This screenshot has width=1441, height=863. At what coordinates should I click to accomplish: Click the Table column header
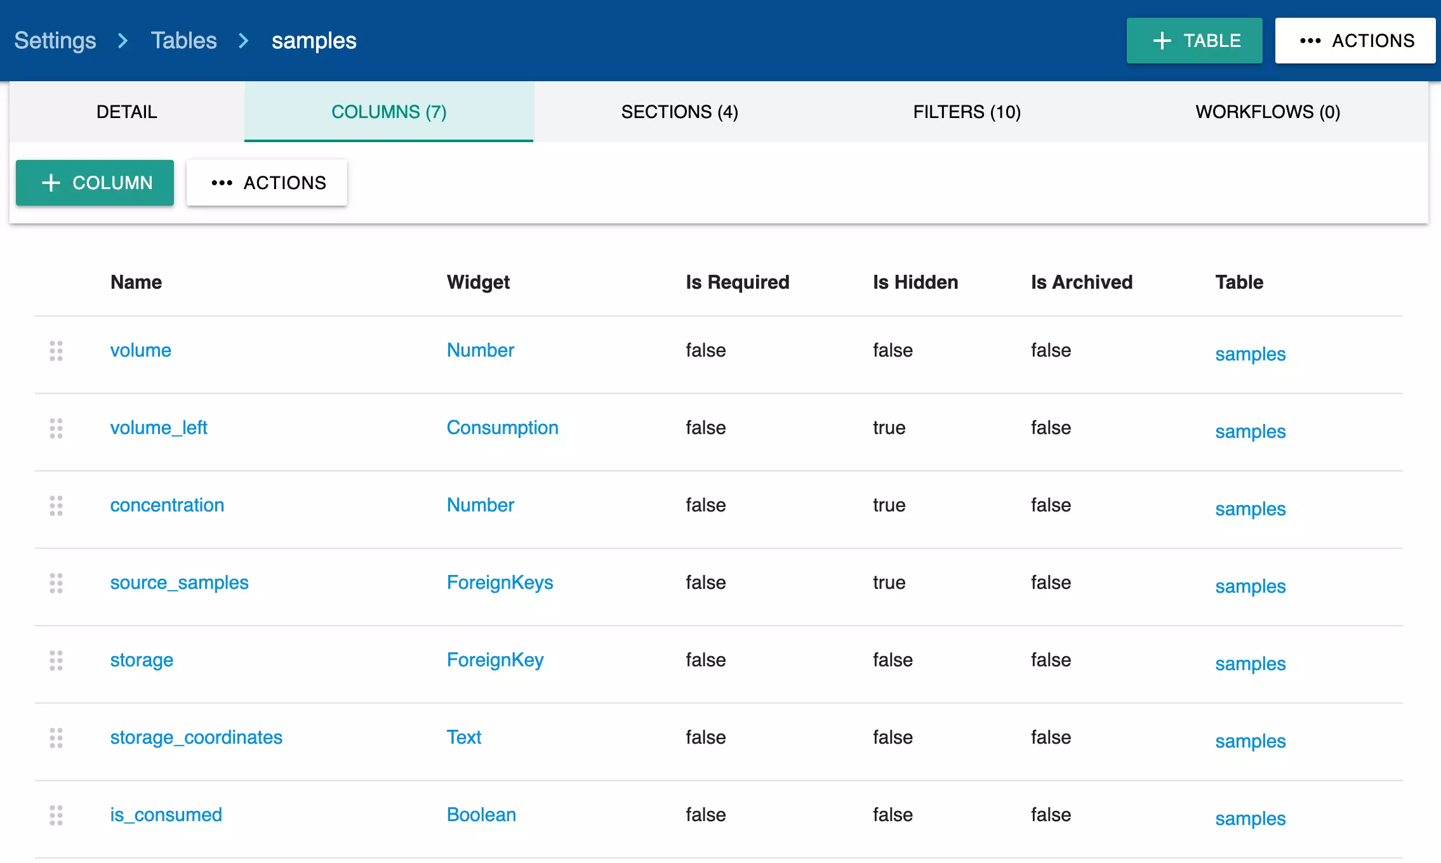click(x=1239, y=282)
